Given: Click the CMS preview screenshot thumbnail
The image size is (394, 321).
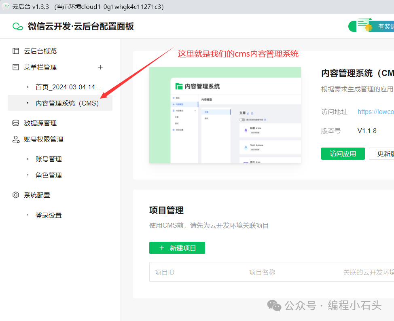Looking at the screenshot, I should click(x=225, y=115).
